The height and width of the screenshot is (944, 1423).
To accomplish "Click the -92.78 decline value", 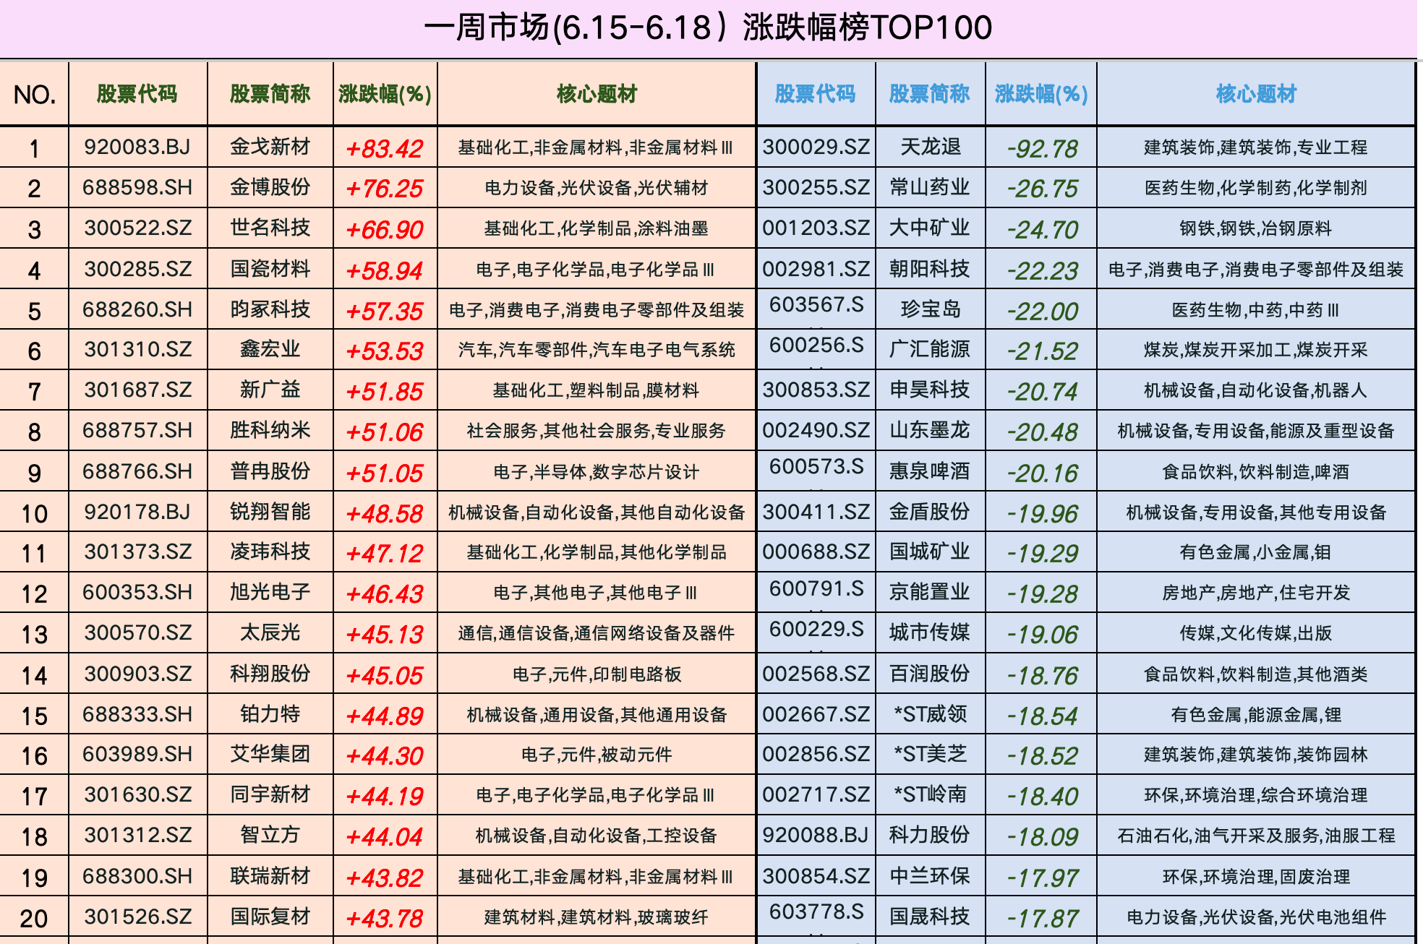I will 1042,149.
